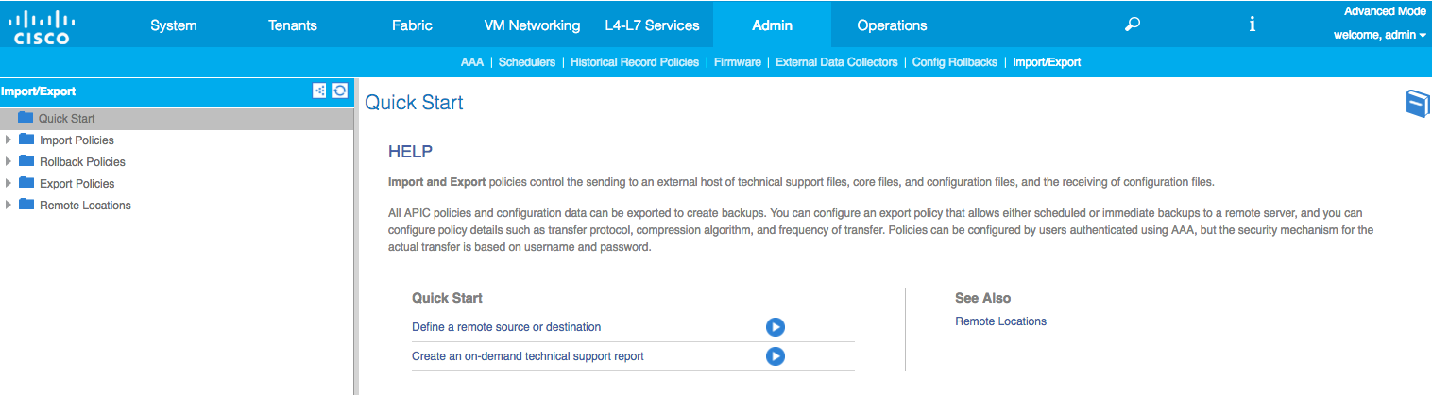Expand the Export Policies folder
Screen dimensions: 1432x395
[x=9, y=183]
